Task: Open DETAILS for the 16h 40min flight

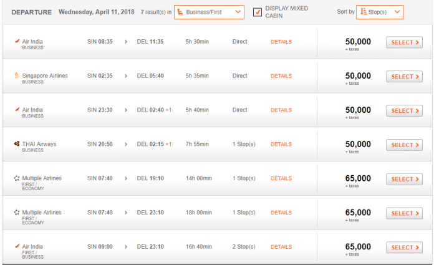Action: click(x=281, y=247)
